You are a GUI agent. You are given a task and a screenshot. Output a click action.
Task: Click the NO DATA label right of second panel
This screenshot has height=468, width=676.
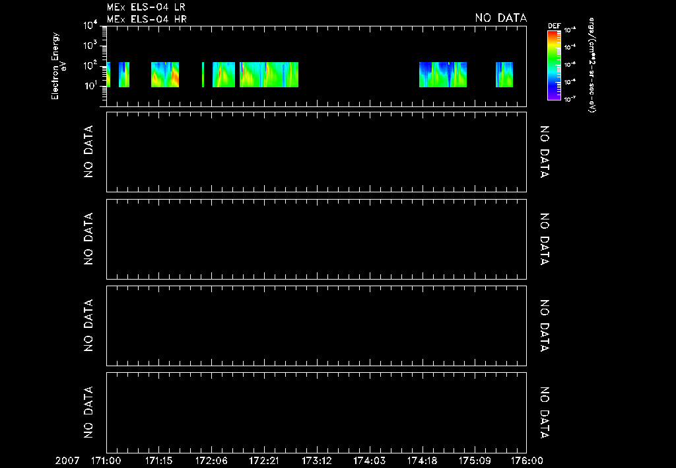tap(545, 152)
